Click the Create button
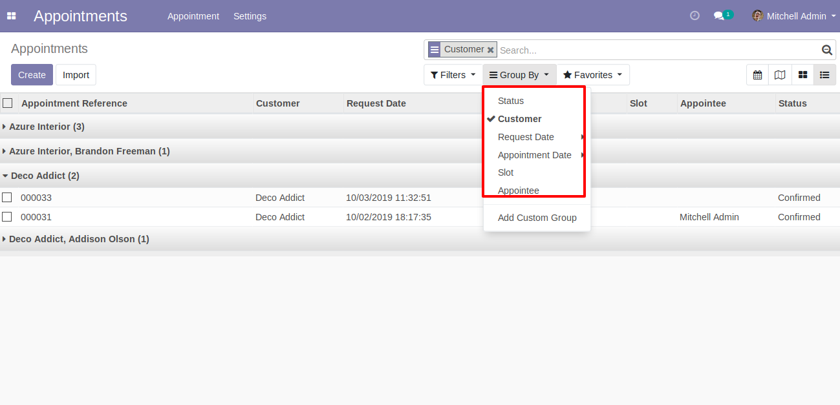This screenshot has height=405, width=840. pyautogui.click(x=32, y=75)
